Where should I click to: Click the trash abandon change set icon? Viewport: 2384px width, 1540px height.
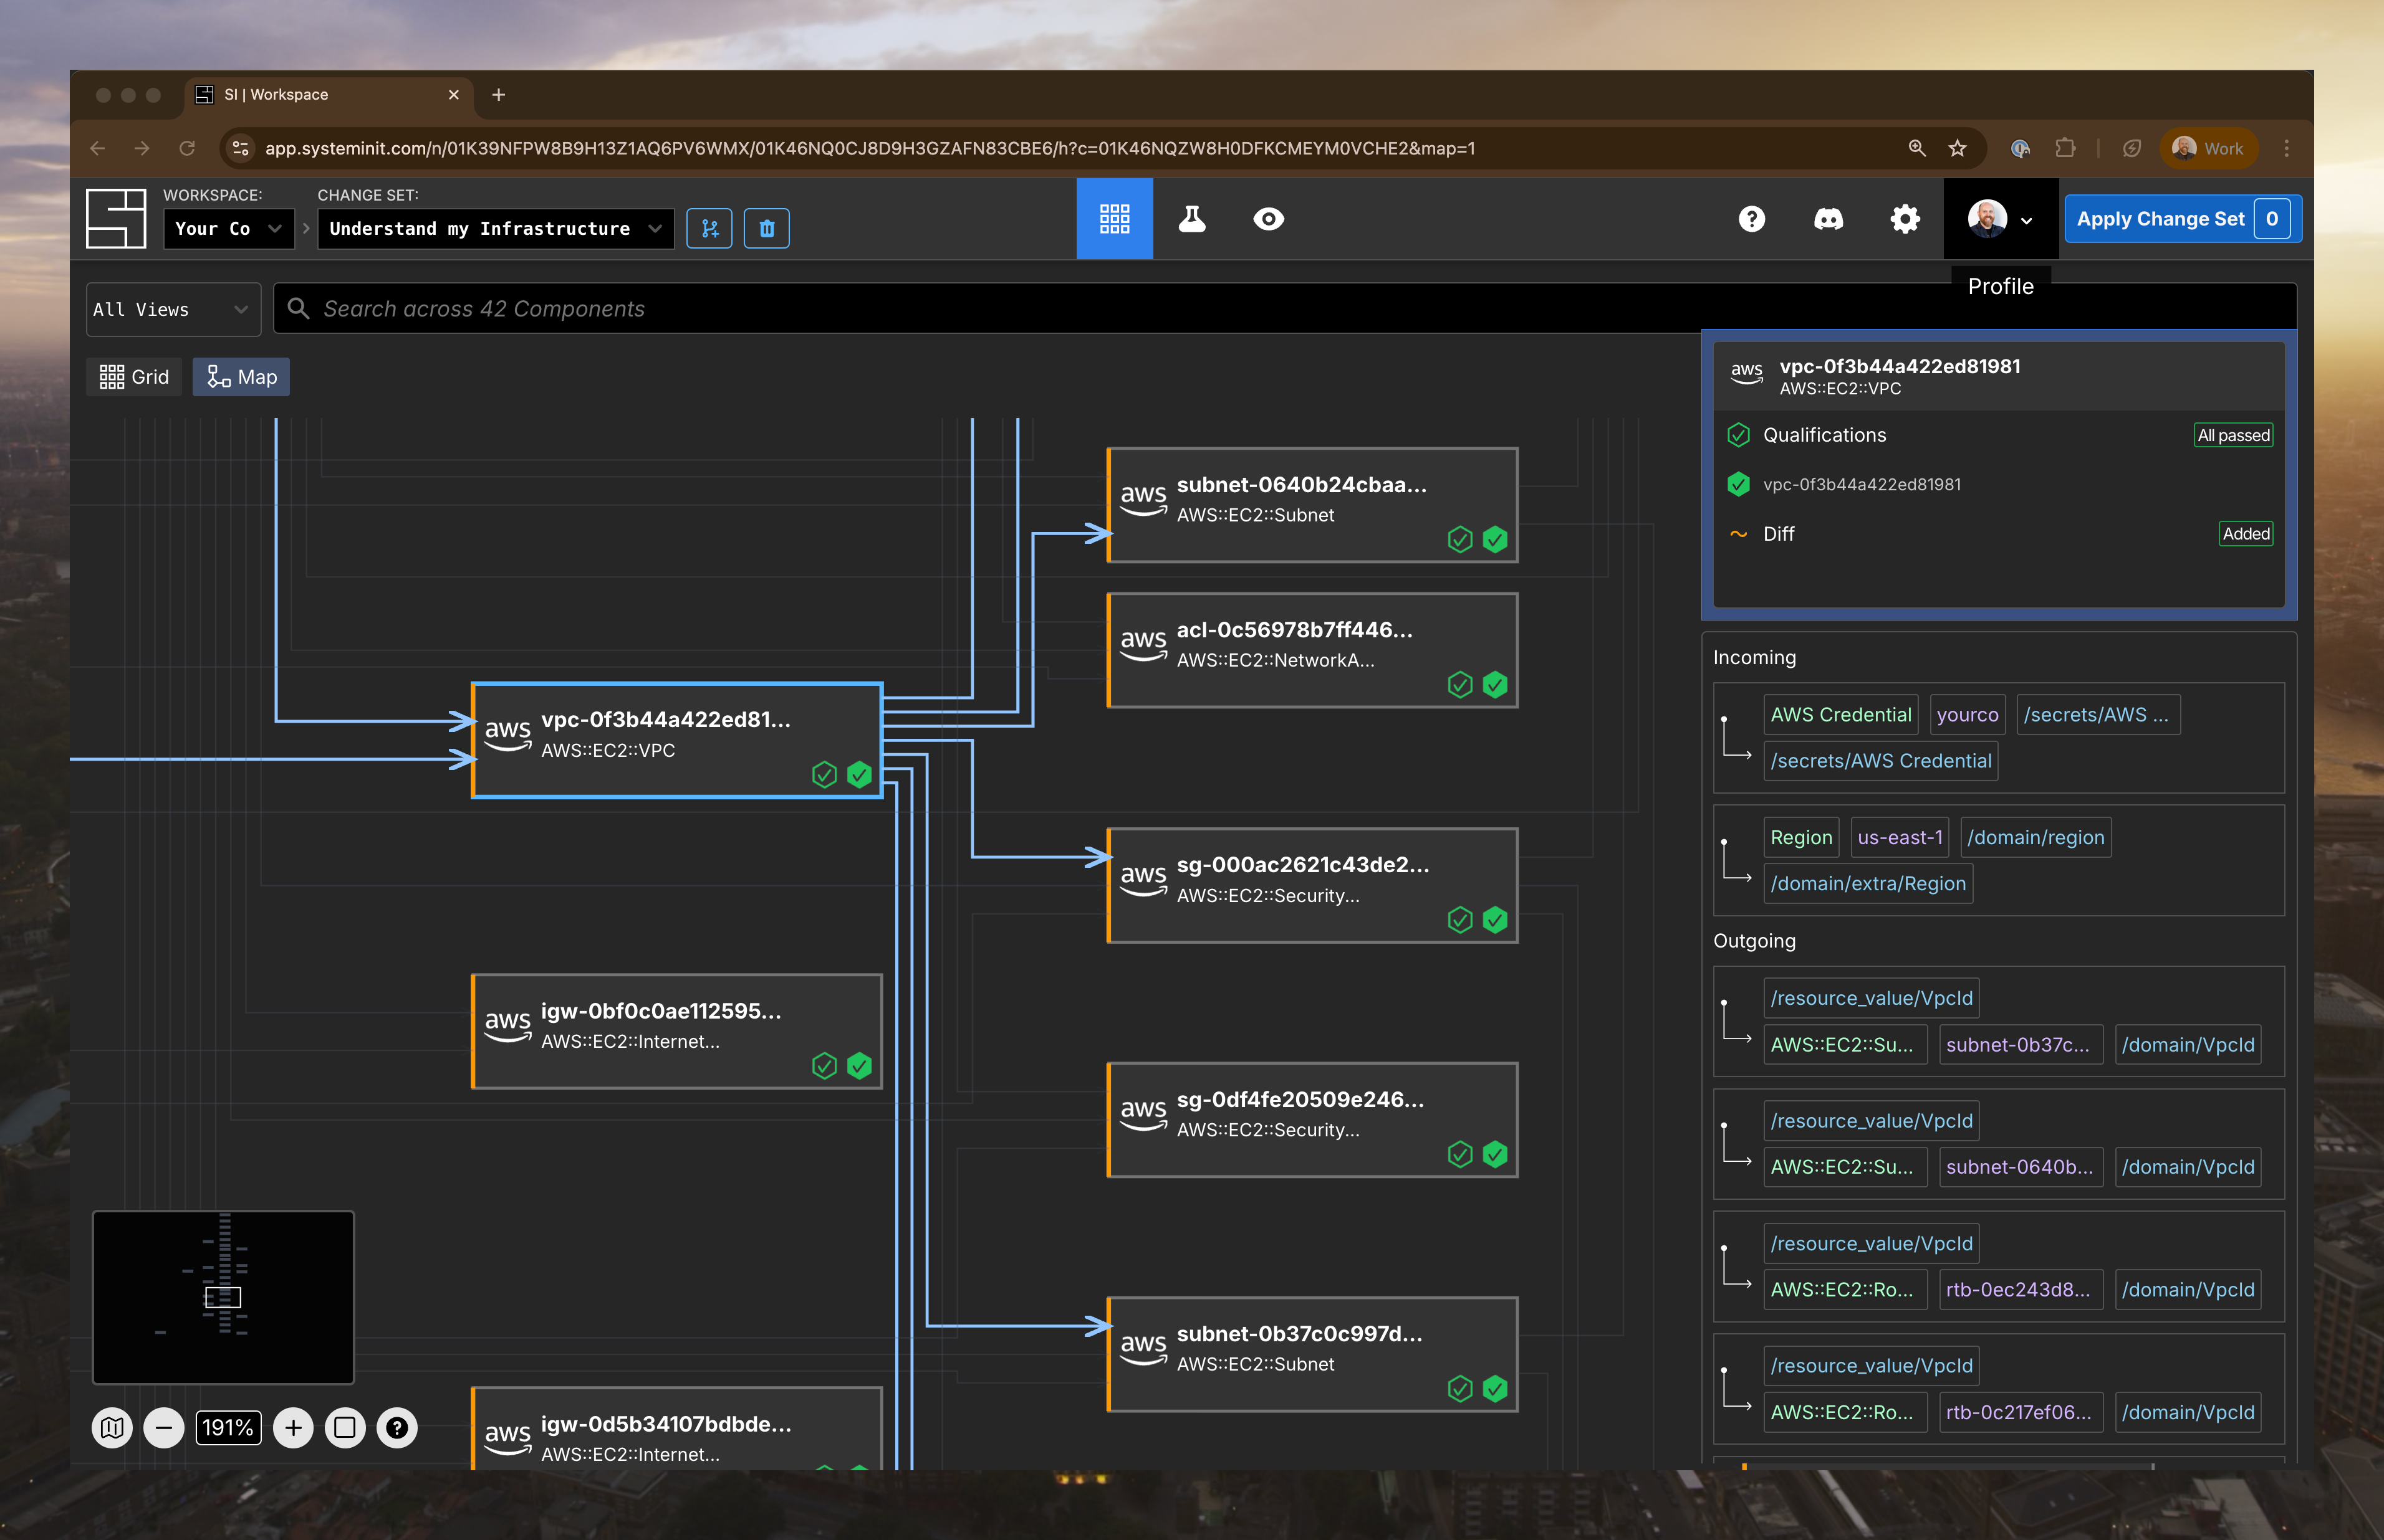tap(766, 229)
